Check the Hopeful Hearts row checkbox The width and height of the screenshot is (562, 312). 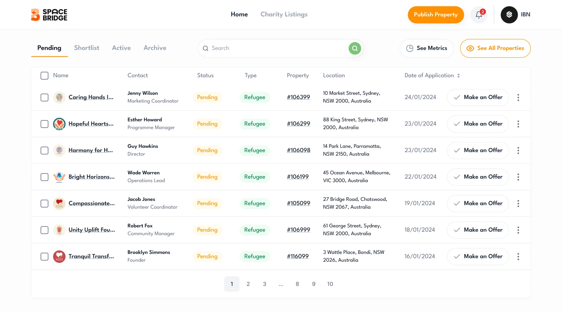[44, 124]
